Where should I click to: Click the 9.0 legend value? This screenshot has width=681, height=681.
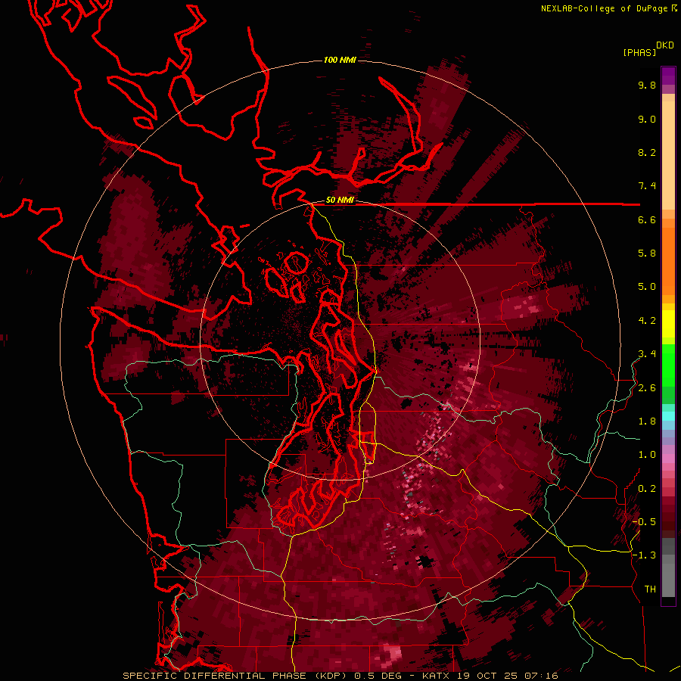pos(647,119)
